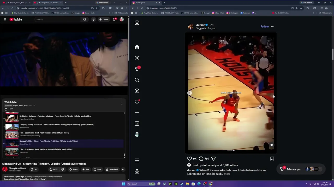Click Ask Gemini in the Instagram window
This screenshot has width=334, height=187.
[x=306, y=3]
